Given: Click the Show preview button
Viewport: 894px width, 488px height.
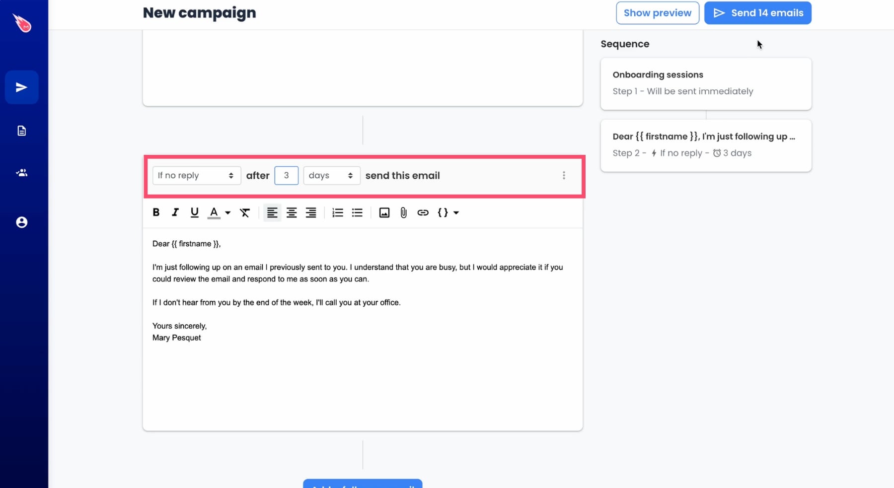Looking at the screenshot, I should [657, 13].
